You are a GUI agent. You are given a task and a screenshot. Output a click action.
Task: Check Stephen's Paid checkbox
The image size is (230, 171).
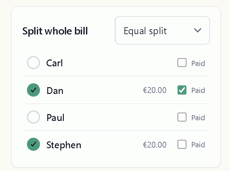182,144
